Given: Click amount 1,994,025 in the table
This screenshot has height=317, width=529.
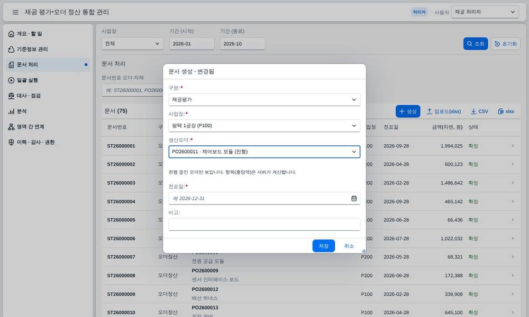Looking at the screenshot, I should [x=451, y=146].
